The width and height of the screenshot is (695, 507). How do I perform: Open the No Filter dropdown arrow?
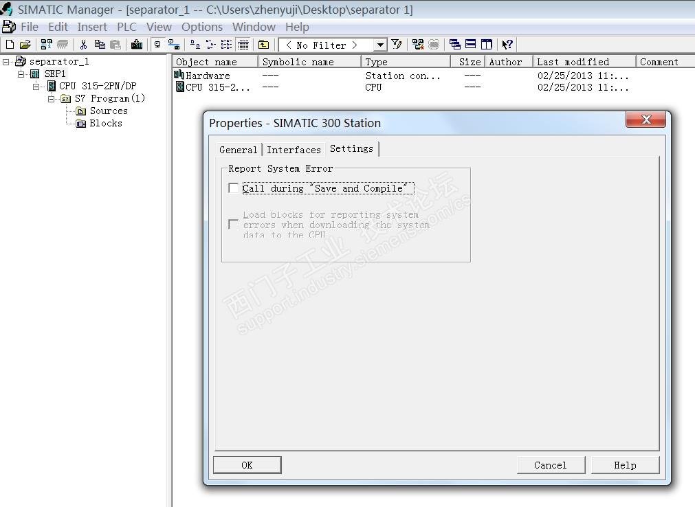[x=380, y=45]
